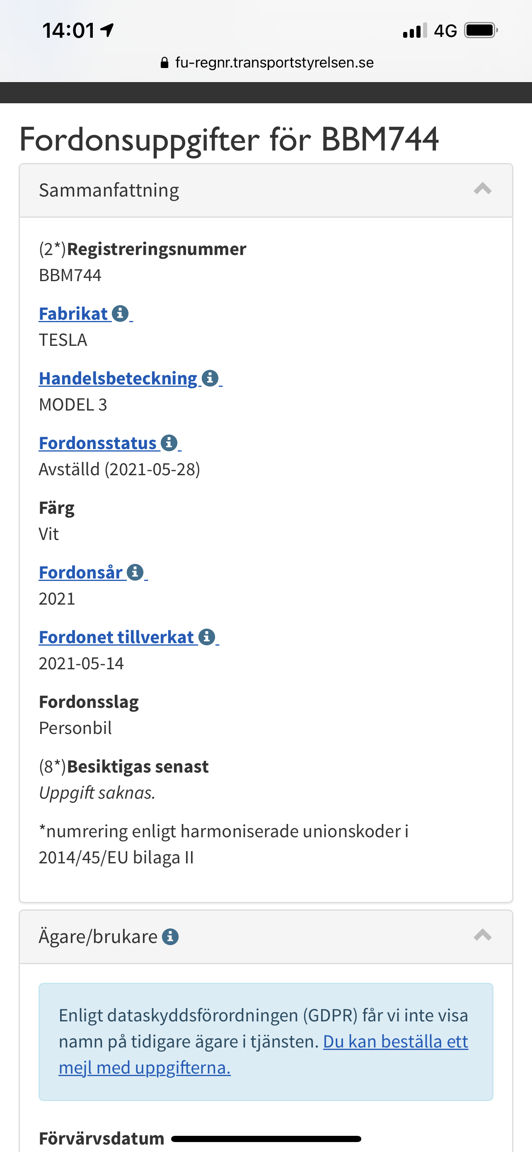Open the Handelsbeteckning link
This screenshot has height=1152, width=532.
(x=118, y=378)
